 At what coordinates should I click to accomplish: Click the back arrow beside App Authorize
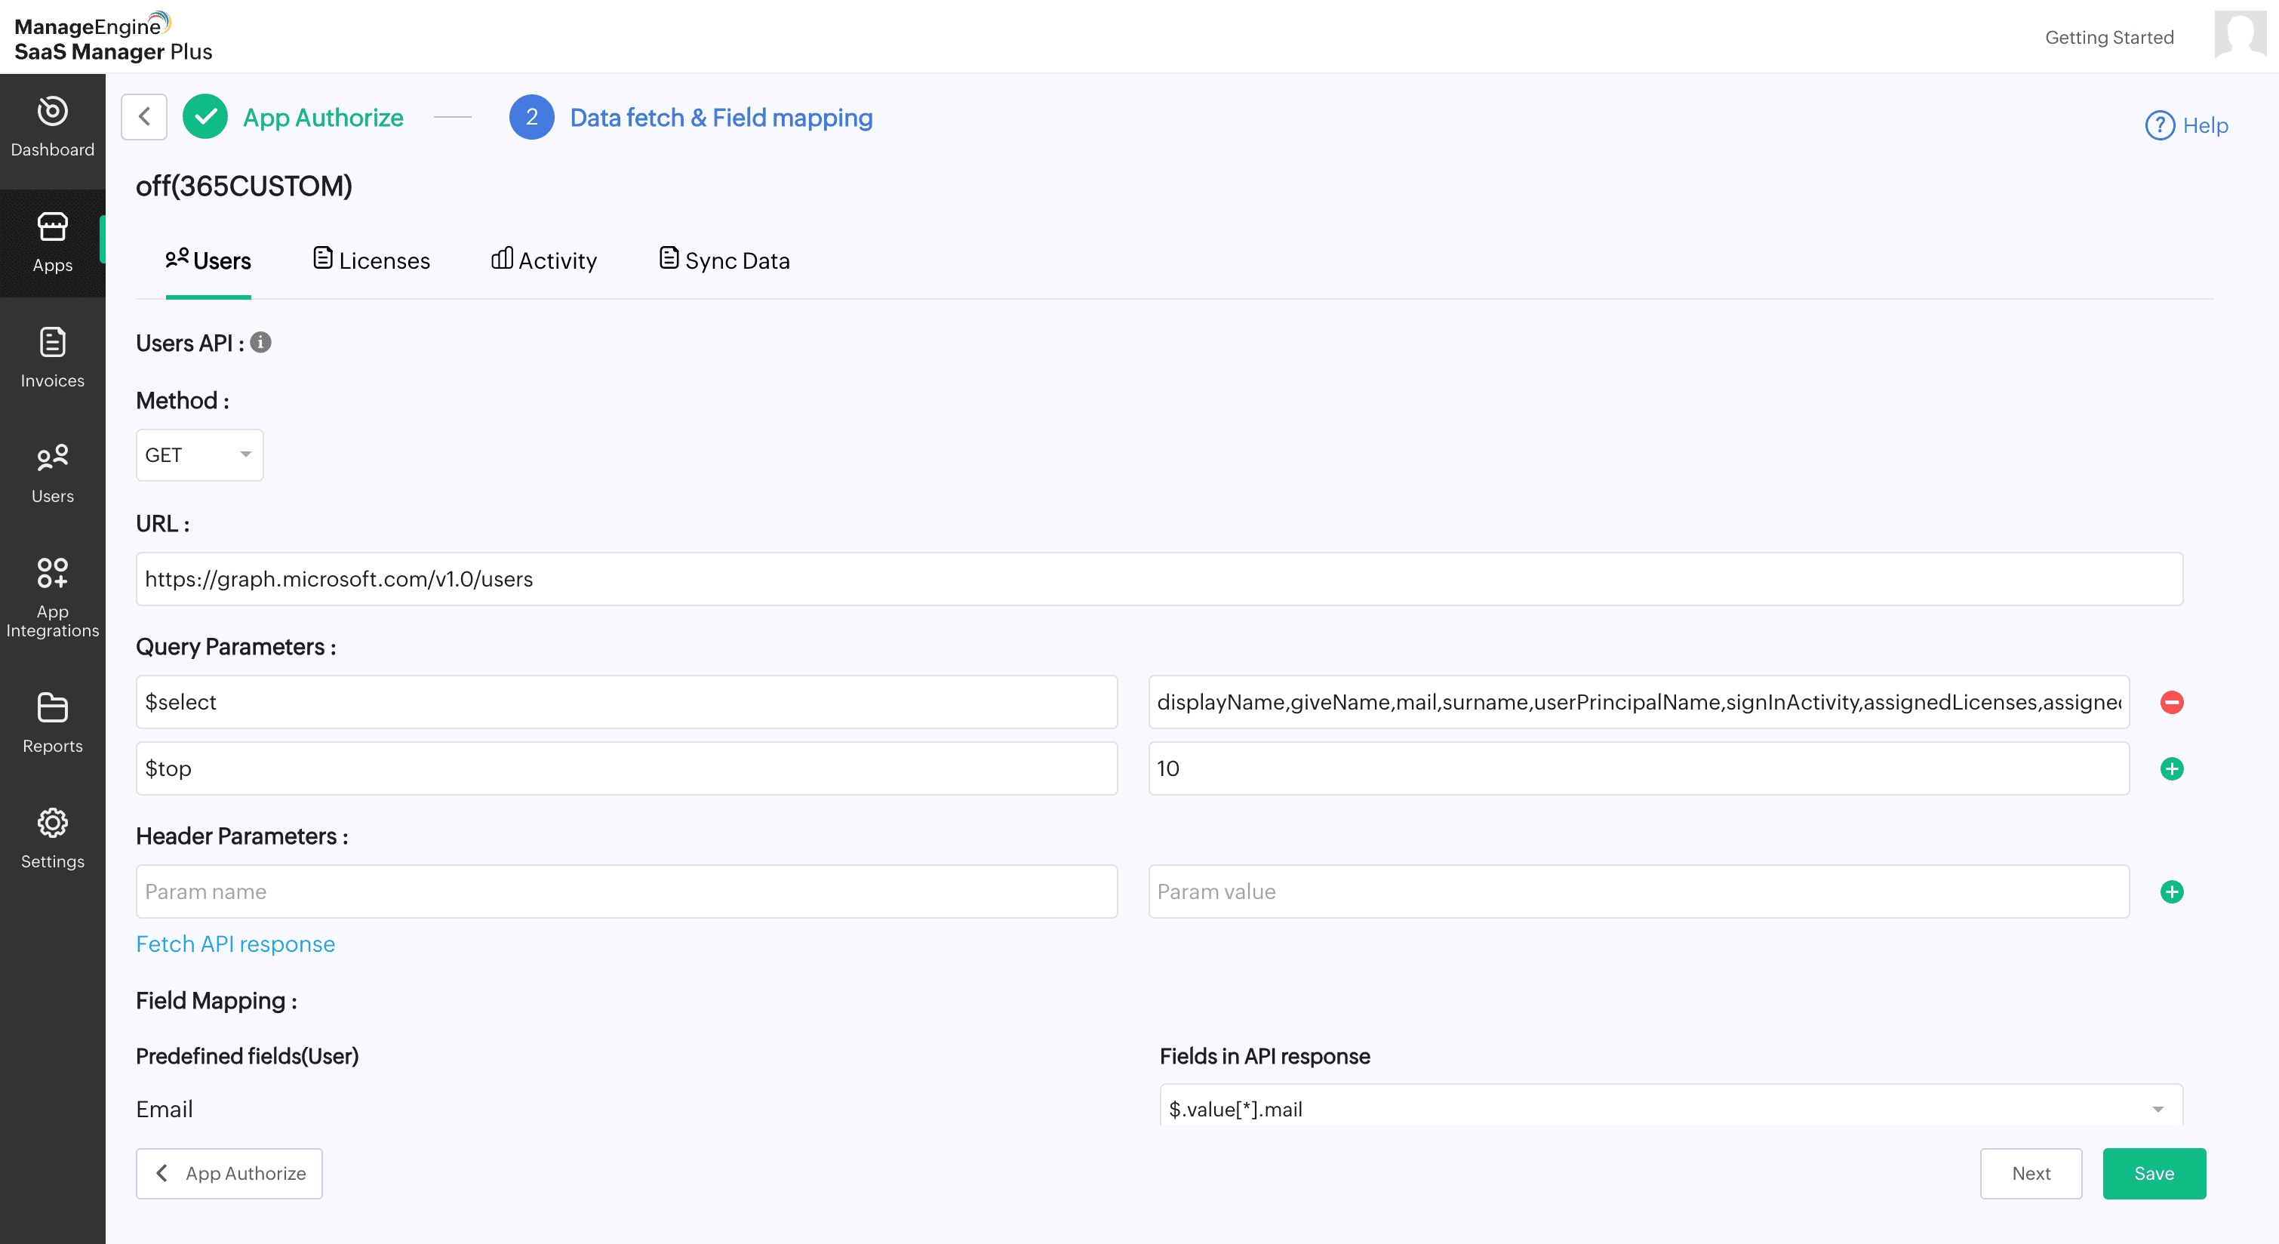click(144, 117)
